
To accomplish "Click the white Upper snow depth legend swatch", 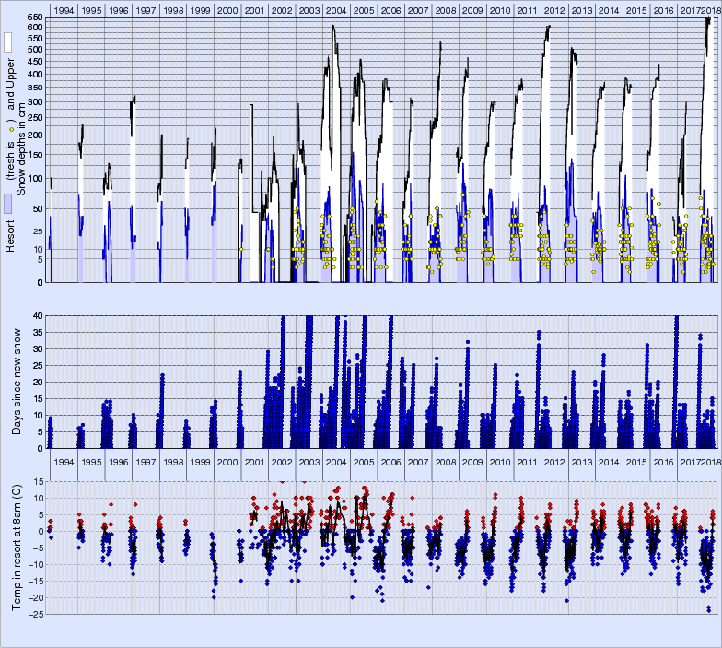I will [x=7, y=42].
